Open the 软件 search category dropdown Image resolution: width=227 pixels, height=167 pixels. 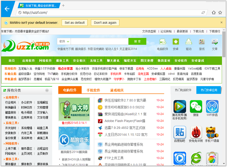(x=64, y=42)
